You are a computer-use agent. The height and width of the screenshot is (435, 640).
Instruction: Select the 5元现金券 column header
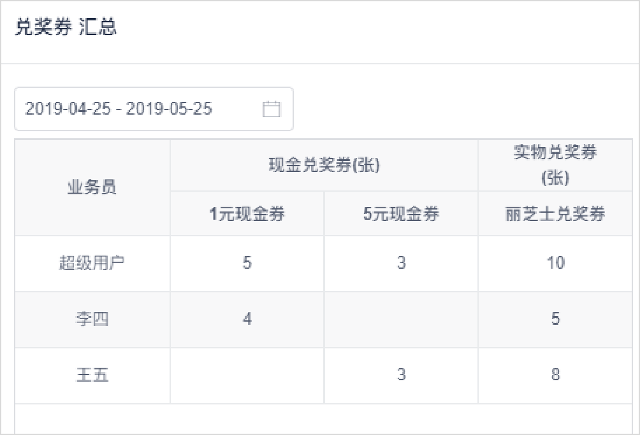coord(399,213)
